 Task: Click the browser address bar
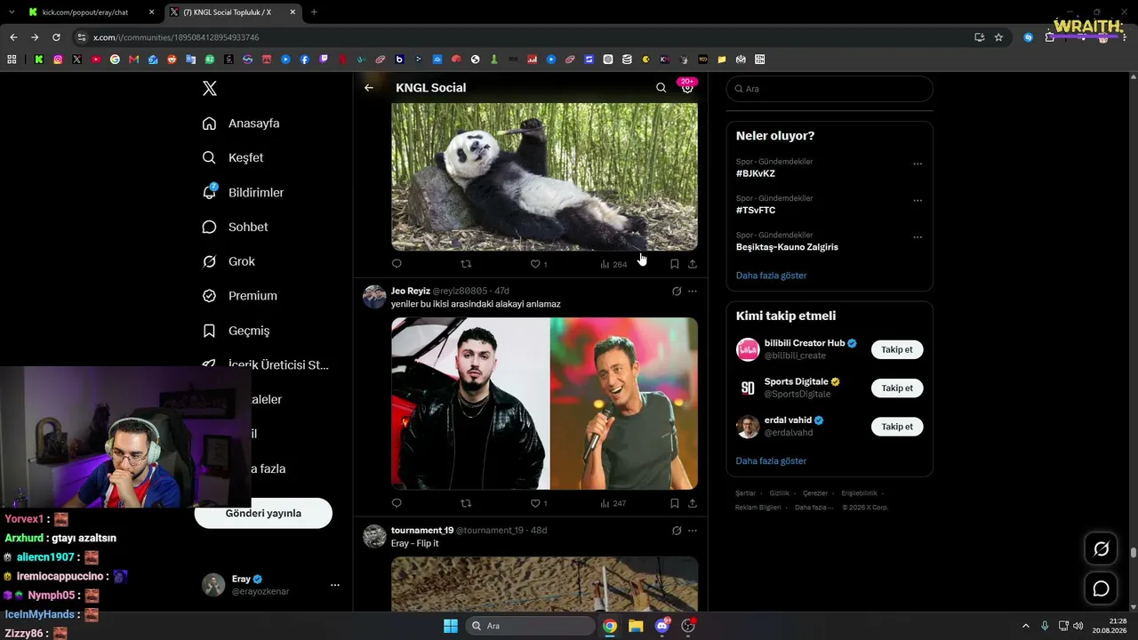tap(525, 37)
